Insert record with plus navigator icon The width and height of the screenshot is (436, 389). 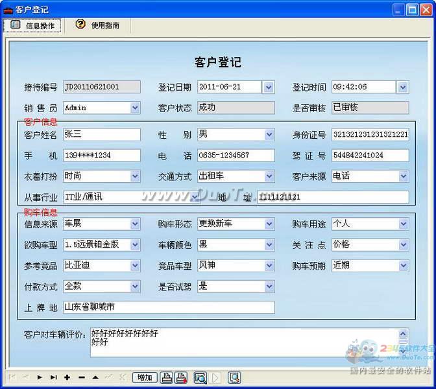tap(67, 377)
